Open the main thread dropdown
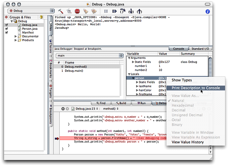228x167 pixels. pyautogui.click(x=90, y=56)
